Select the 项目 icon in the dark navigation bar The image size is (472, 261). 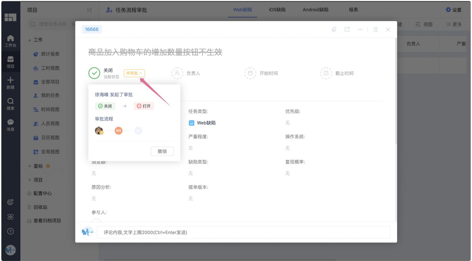pyautogui.click(x=11, y=62)
